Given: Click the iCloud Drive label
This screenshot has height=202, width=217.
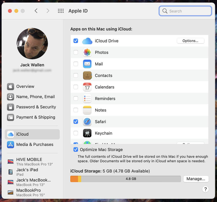Looking at the screenshot, I should (x=107, y=41).
